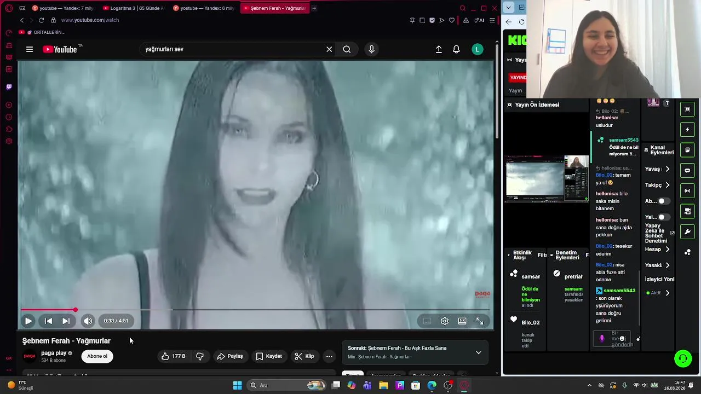
Task: Open the YouTube hamburger guide menu
Action: 30,49
